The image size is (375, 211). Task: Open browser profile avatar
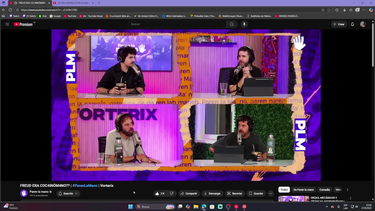pos(357,10)
